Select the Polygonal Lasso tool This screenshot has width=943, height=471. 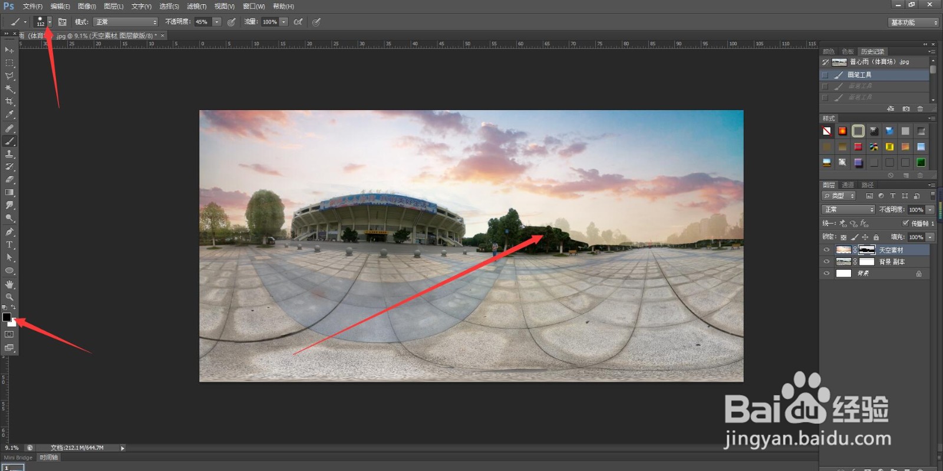tap(9, 76)
